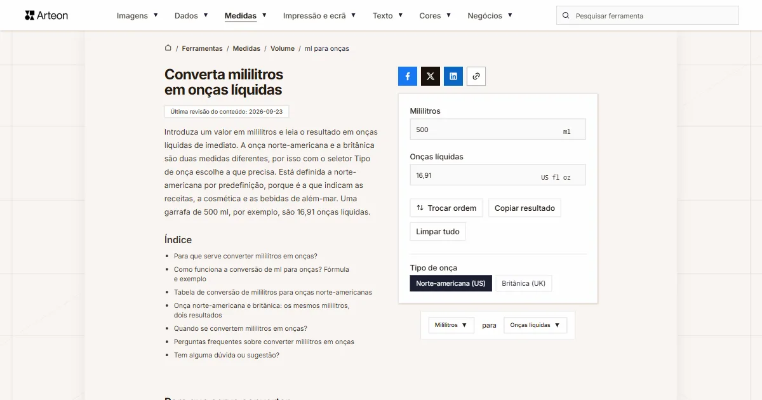Select Norte-americana (US) ounce type

(451, 283)
